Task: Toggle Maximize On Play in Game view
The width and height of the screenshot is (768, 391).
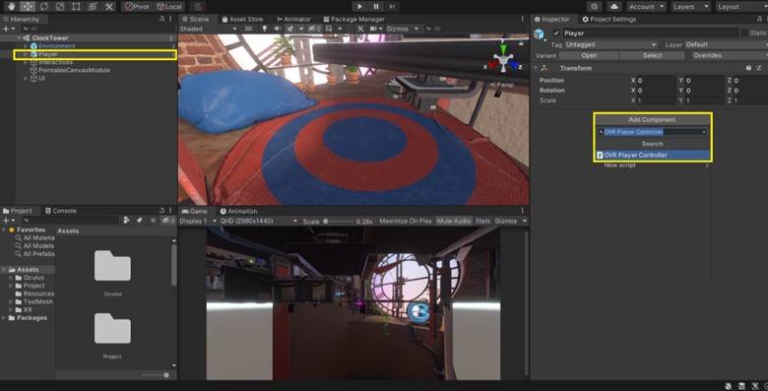Action: 406,221
